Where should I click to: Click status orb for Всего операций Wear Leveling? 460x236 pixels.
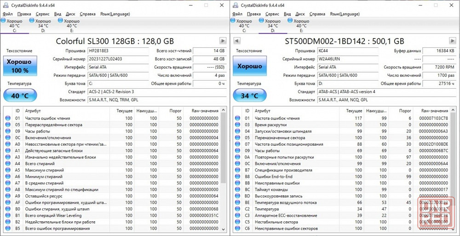click(8, 215)
